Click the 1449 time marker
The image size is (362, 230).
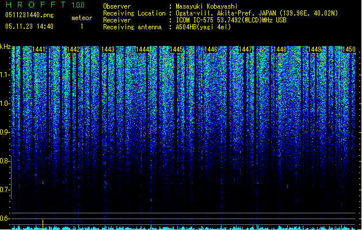coord(314,49)
